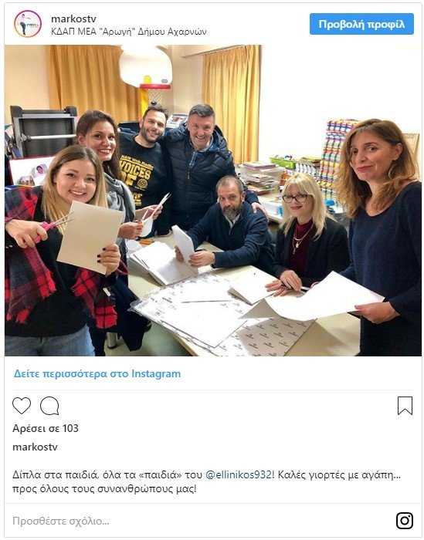The height and width of the screenshot is (540, 424).
Task: Open markostv username above the caption
Action: click(x=35, y=447)
